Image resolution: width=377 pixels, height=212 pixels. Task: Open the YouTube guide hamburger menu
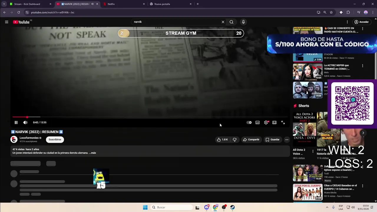pyautogui.click(x=6, y=22)
